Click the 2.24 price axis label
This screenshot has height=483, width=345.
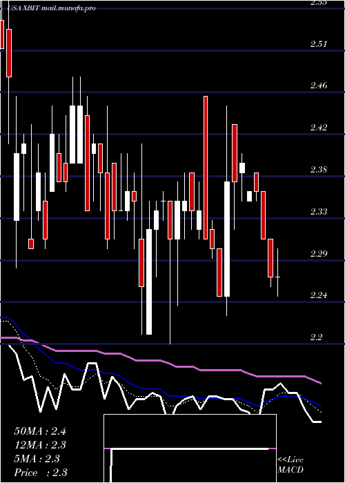click(x=319, y=295)
